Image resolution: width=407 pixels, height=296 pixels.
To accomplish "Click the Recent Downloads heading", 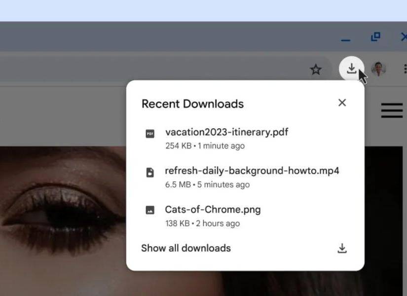I will click(192, 104).
